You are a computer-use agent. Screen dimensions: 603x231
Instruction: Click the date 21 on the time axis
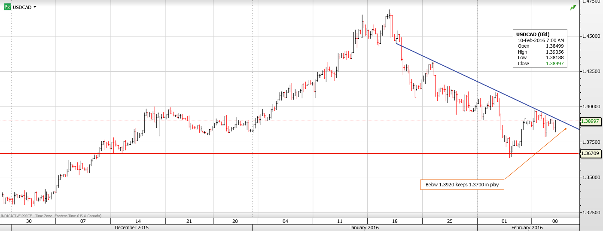click(x=189, y=221)
